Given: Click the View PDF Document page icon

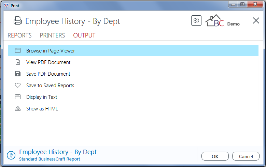Looking at the screenshot, I should tap(18, 62).
